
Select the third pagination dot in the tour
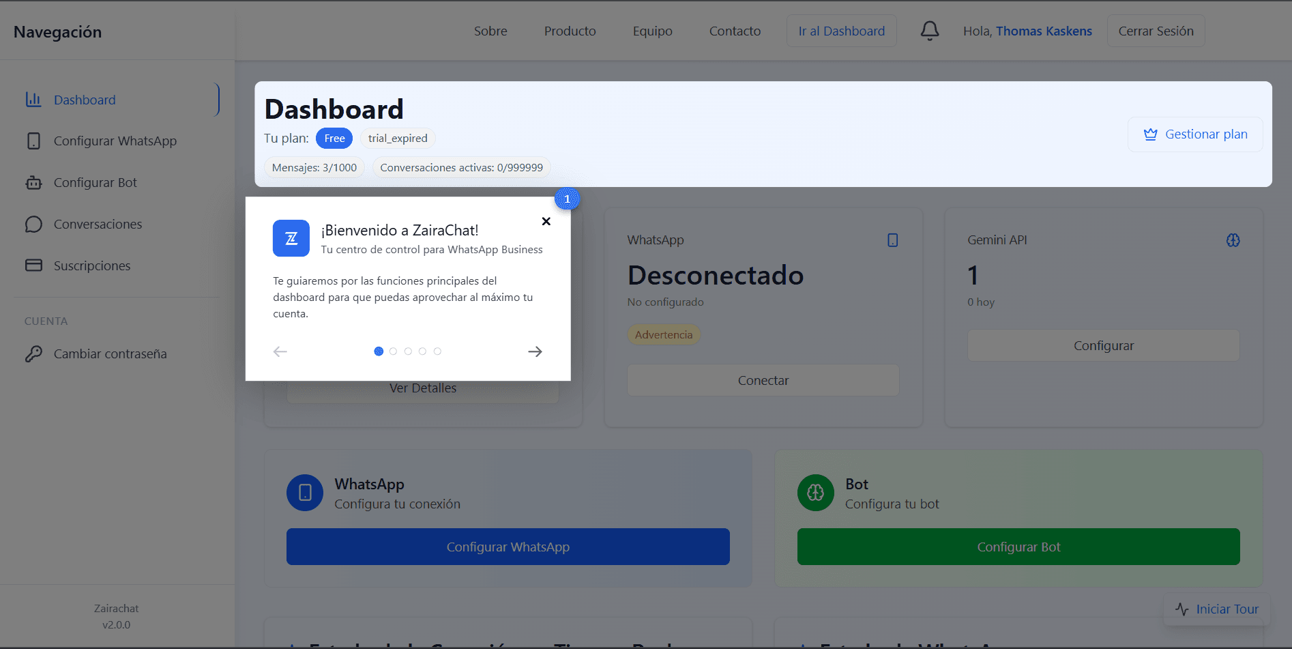408,351
